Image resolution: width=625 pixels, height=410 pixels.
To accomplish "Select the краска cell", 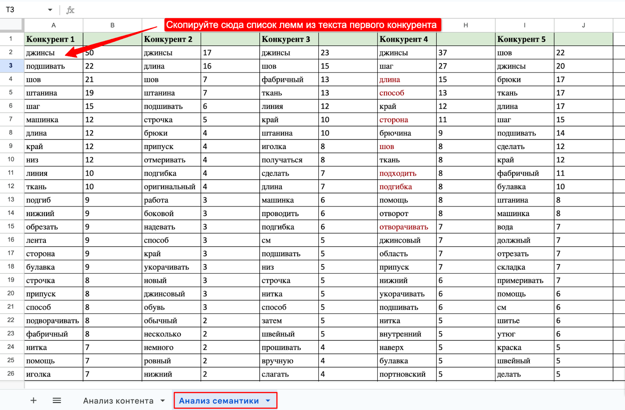I will click(x=525, y=347).
